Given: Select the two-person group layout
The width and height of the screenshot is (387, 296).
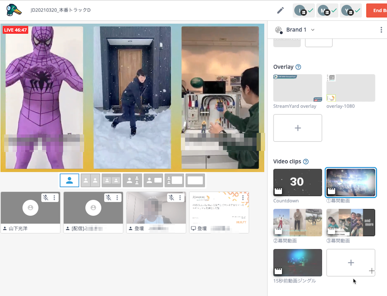Looking at the screenshot, I should 111,180.
